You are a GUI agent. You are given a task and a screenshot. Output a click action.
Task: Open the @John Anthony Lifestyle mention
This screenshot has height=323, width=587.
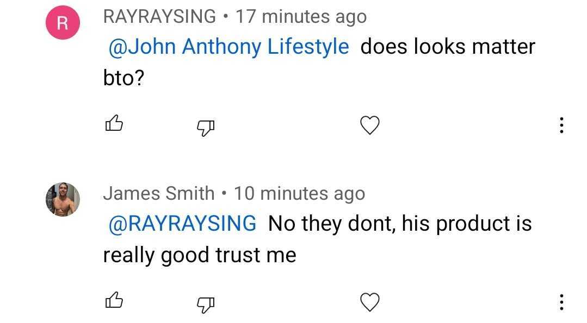(x=228, y=47)
